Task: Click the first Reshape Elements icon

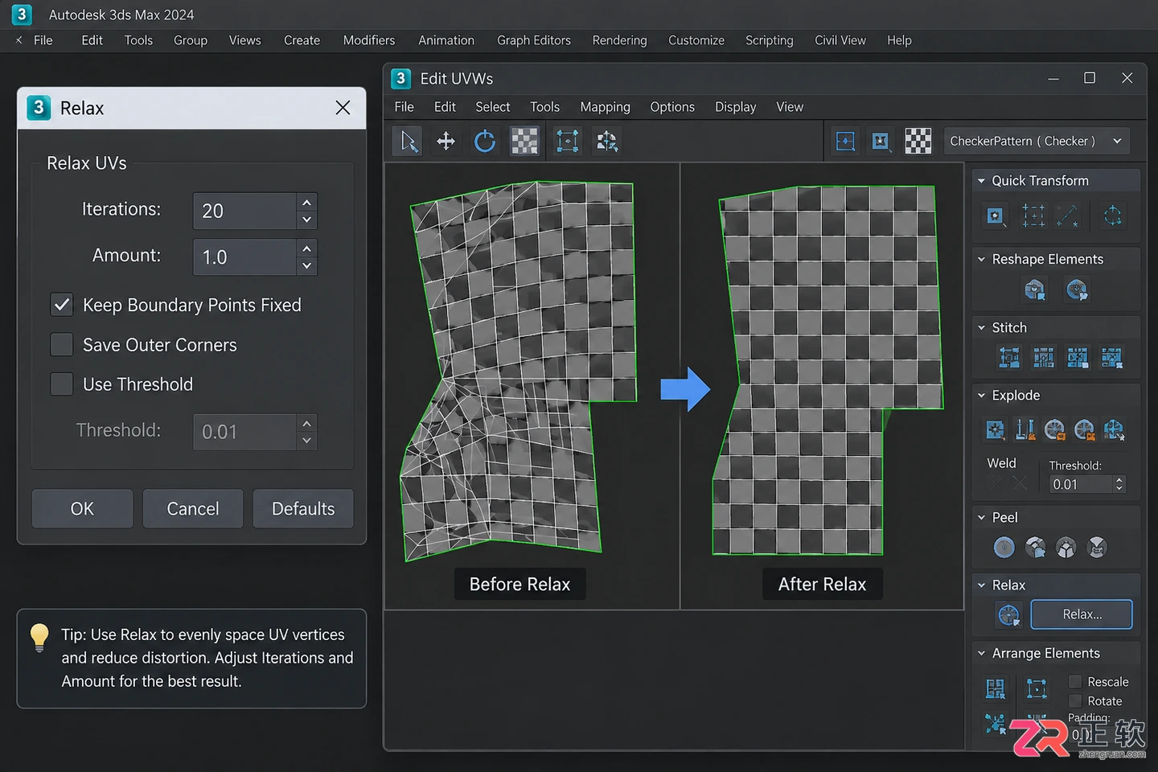Action: point(1035,289)
